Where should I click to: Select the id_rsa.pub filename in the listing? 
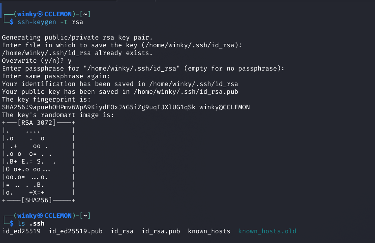[x=161, y=231]
